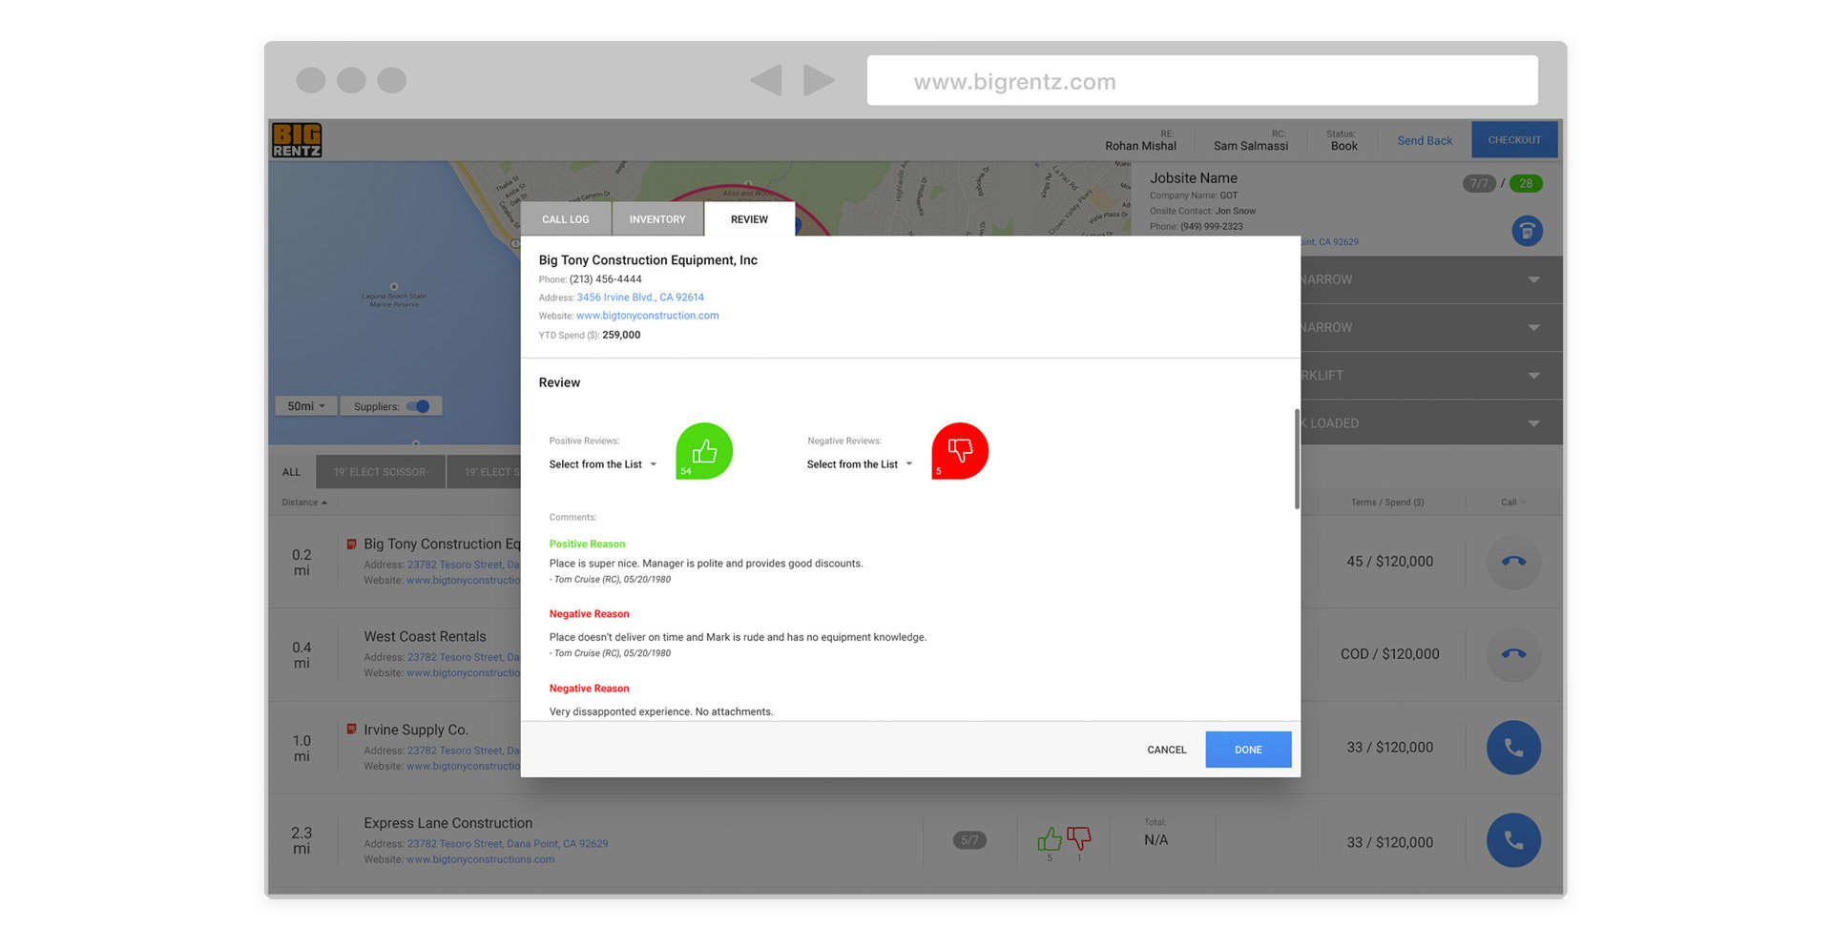Click the BigRentz logo
Image resolution: width=1832 pixels, height=947 pixels.
(x=297, y=140)
